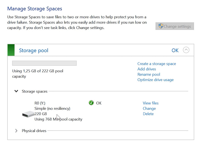Click the Add drives link
201x156 pixels.
[x=147, y=69]
